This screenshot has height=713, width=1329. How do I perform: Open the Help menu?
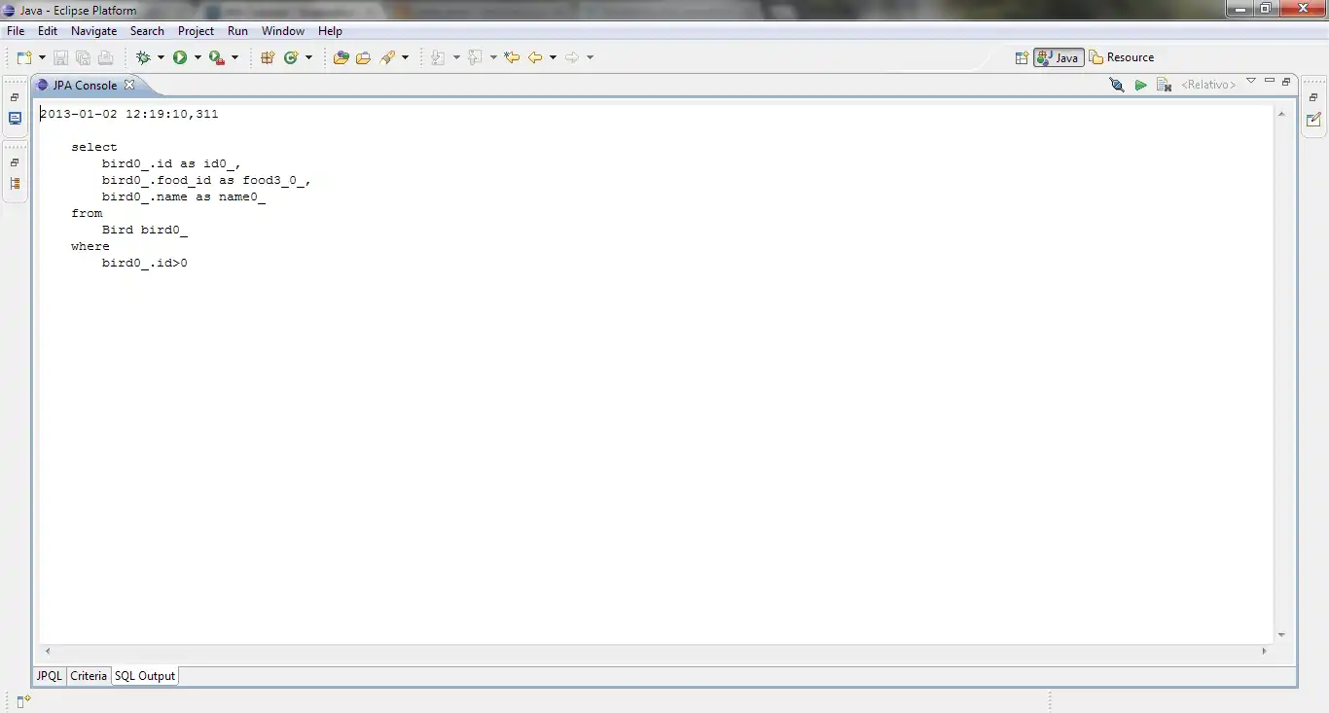[330, 31]
